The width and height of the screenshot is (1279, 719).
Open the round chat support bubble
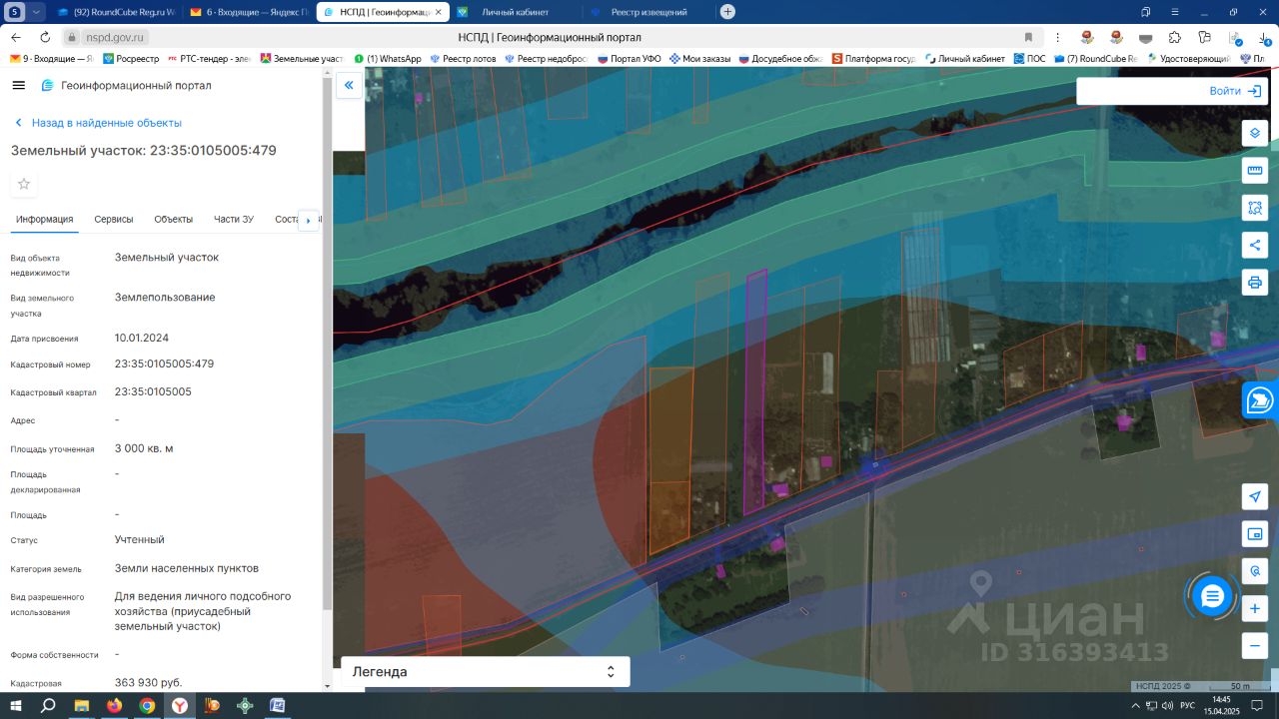tap(1212, 596)
